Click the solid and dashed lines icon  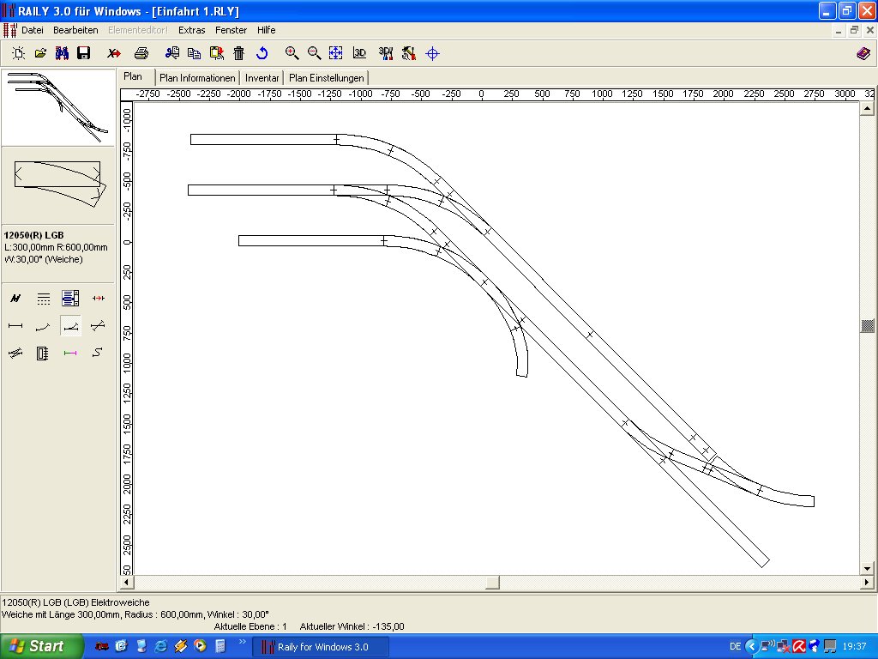tap(43, 298)
